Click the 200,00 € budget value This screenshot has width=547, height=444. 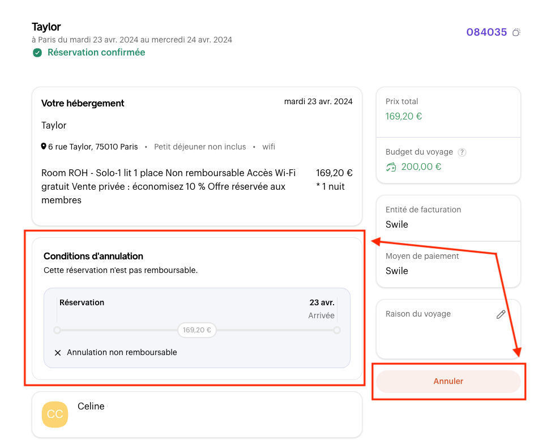(421, 166)
